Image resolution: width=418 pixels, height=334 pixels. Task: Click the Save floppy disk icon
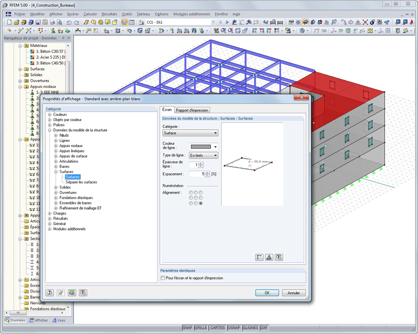38,22
